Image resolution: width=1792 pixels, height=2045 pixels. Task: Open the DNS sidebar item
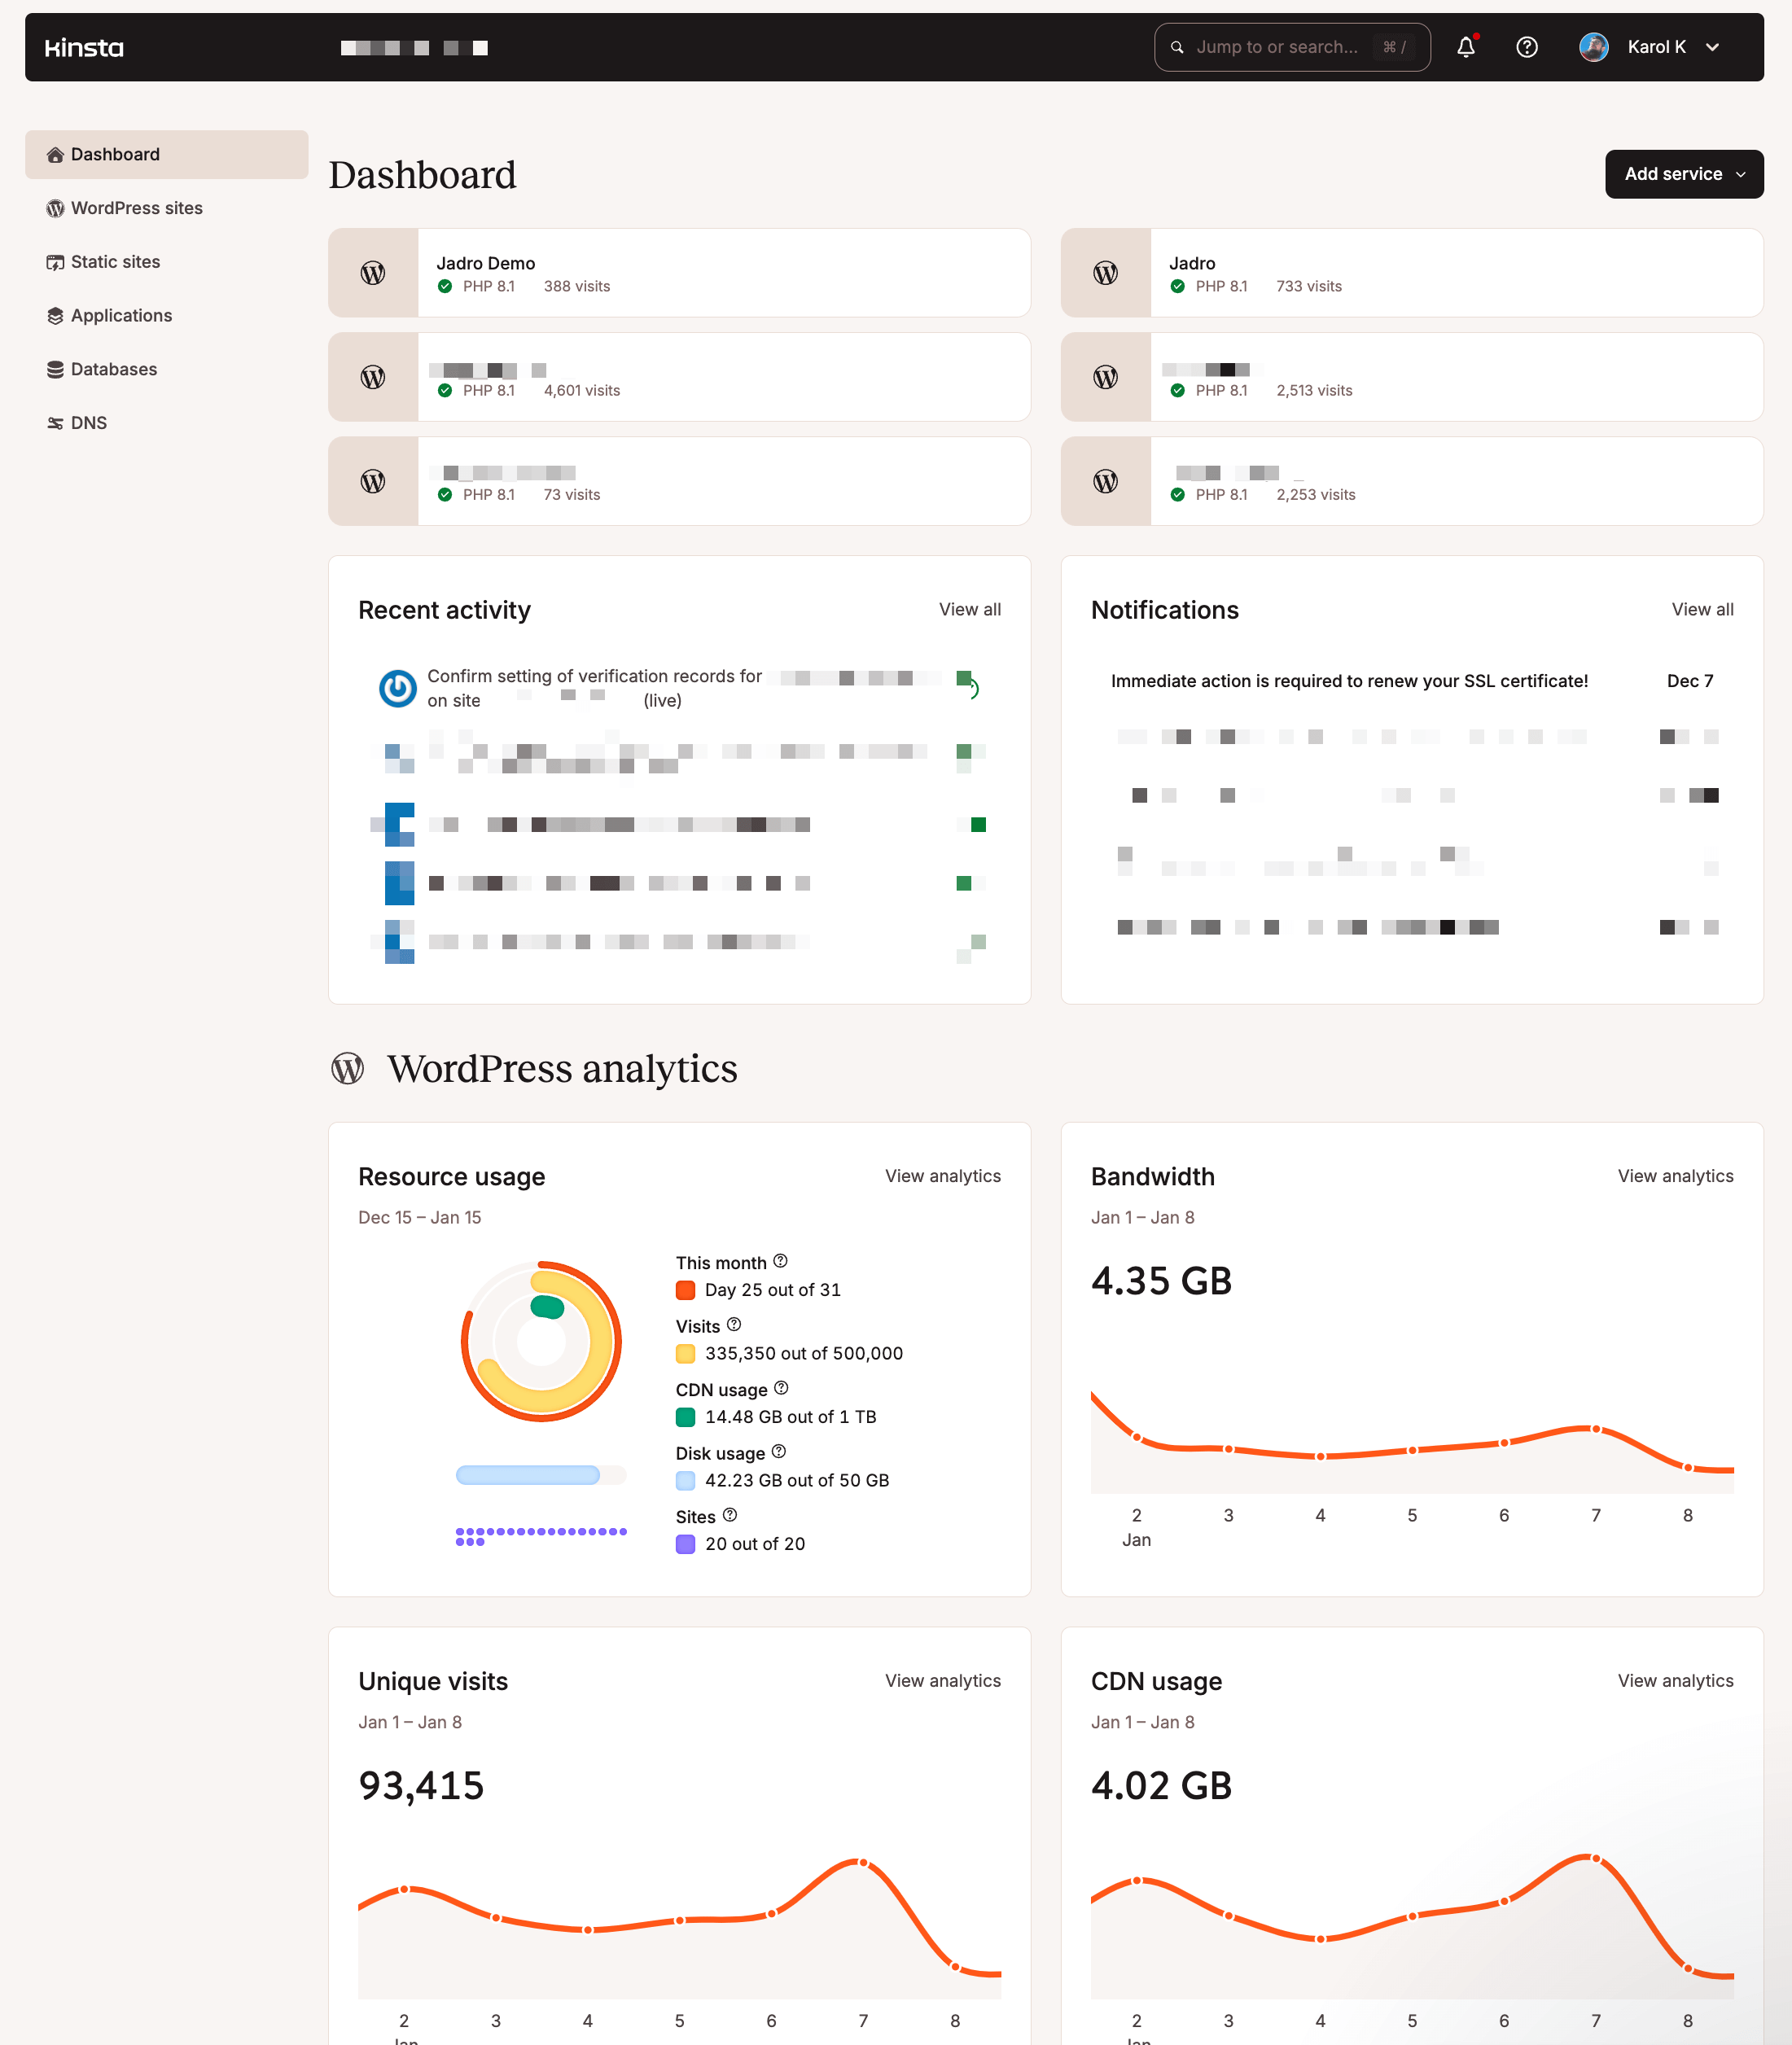88,423
